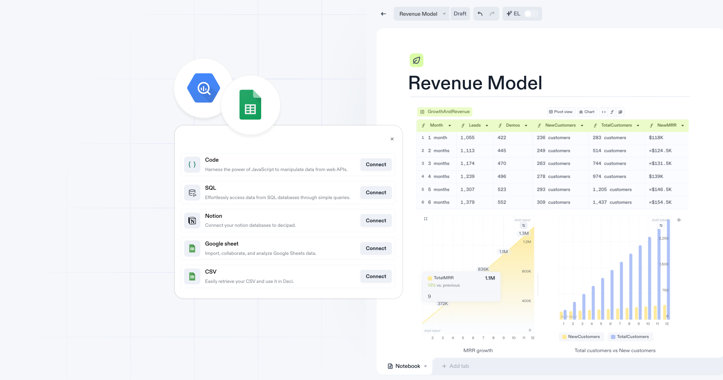Image resolution: width=723 pixels, height=380 pixels.
Task: Click the Draft status button
Action: (x=460, y=14)
